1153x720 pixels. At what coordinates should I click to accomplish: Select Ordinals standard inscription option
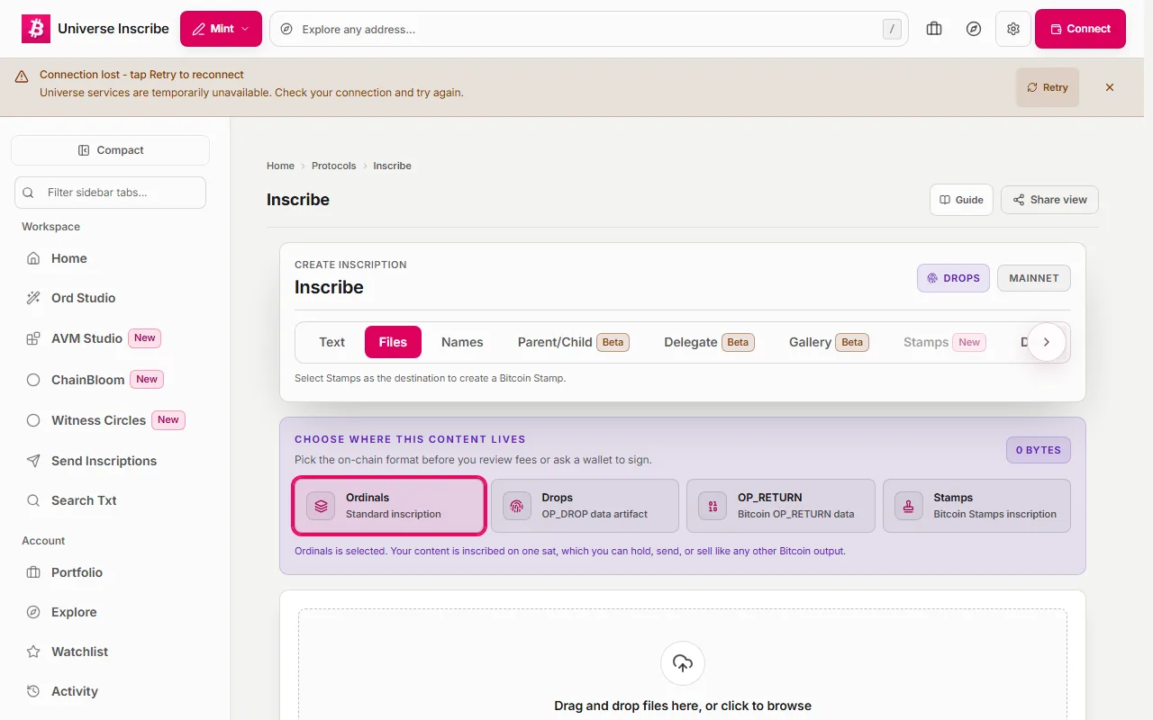pos(389,506)
